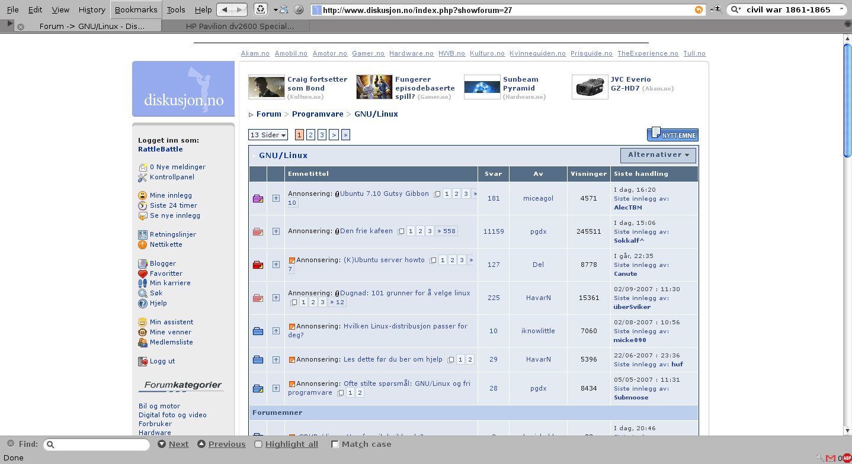Click Find Next button
This screenshot has height=464, width=852.
pyautogui.click(x=173, y=444)
